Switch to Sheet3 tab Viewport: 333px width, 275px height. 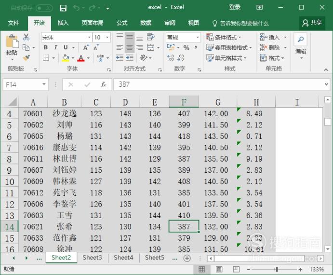tap(92, 258)
